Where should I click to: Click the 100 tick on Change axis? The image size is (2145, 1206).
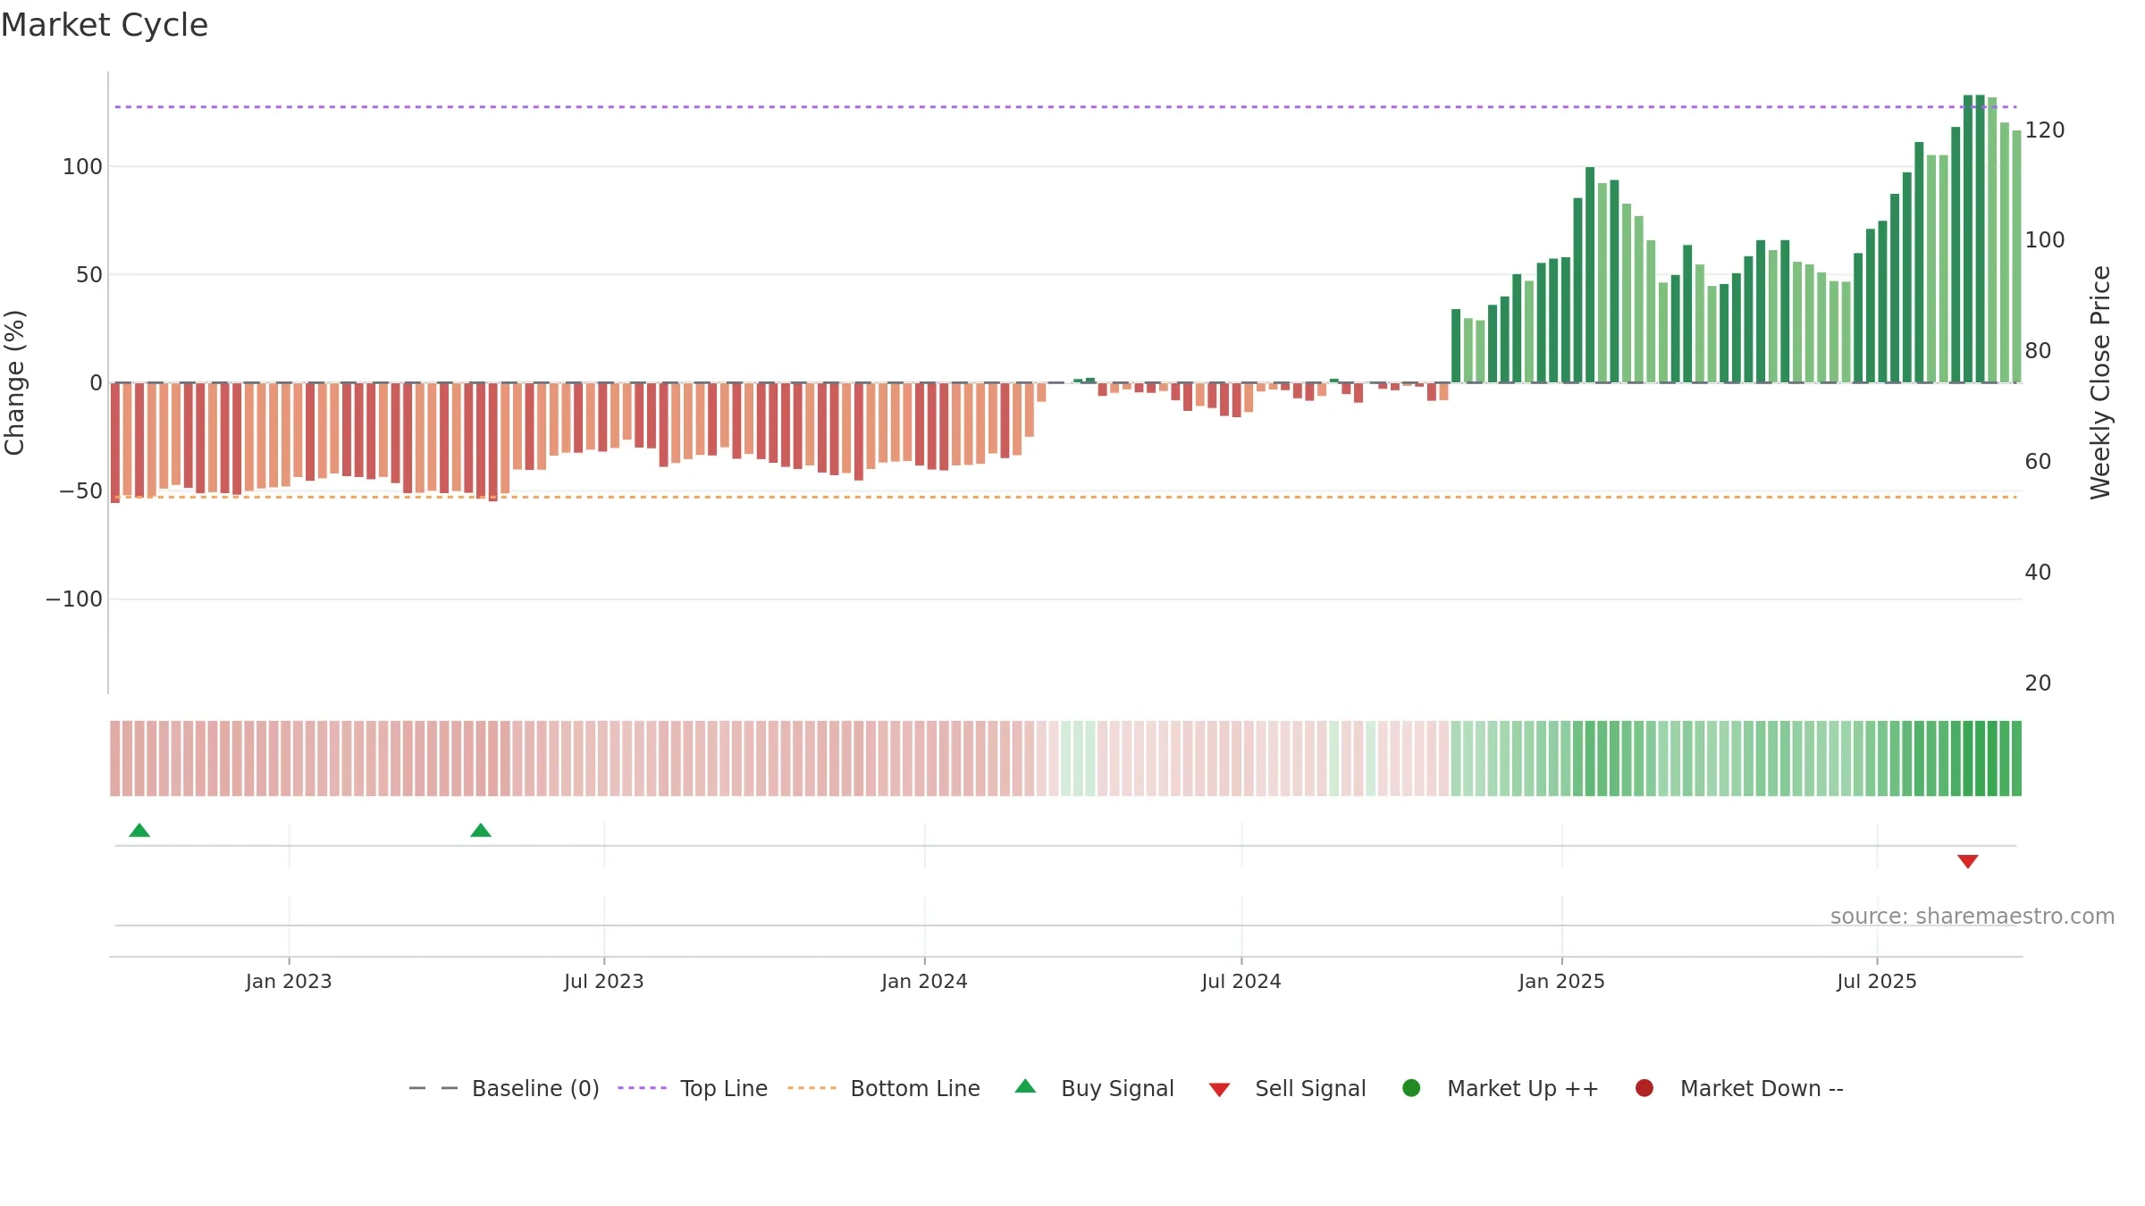(82, 167)
